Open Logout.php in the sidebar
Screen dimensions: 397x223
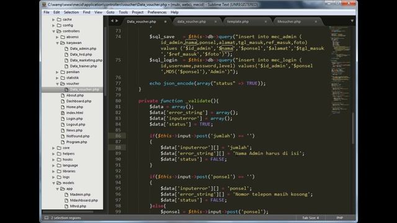(x=76, y=125)
